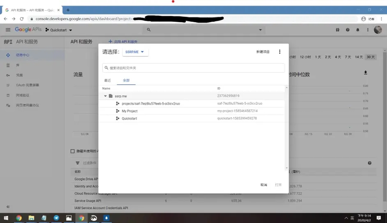Open the Quickstart project selector in header
387x223 pixels.
pos(59,30)
